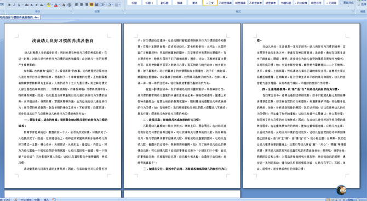Align text to the left

pyautogui.click(x=76, y=4)
